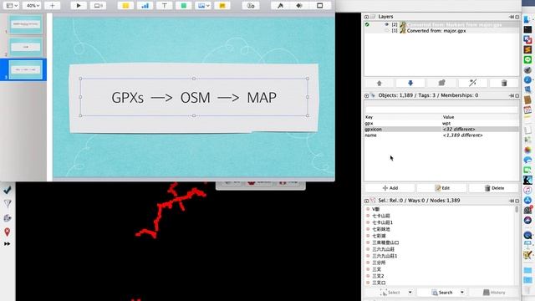Open LINE app in the Dock

coord(527,59)
